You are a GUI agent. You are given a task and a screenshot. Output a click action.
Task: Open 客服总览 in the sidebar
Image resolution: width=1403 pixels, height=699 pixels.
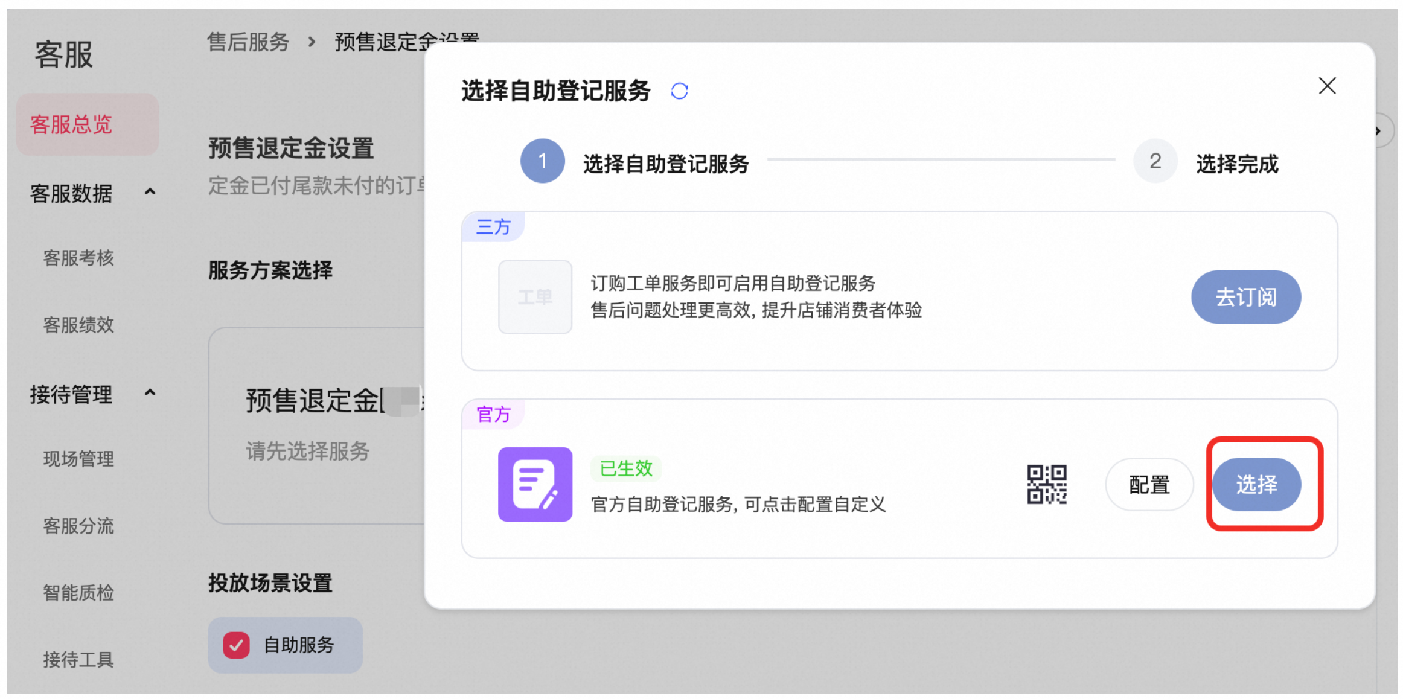88,124
